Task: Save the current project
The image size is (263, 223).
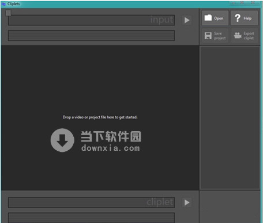Action: pyautogui.click(x=215, y=36)
